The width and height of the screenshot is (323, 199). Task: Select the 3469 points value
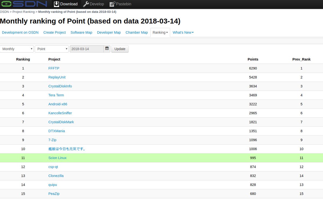coord(253,95)
